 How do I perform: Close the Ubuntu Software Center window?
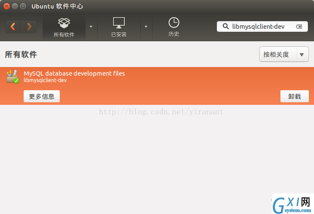coord(6,6)
